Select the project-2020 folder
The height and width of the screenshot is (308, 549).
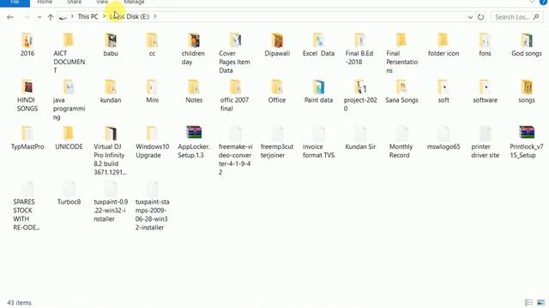pos(360,96)
